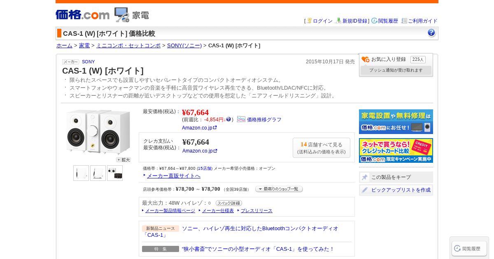Screen dimensions: 494x259
Task: Click 14店舗すべて見る button
Action: click(x=322, y=148)
